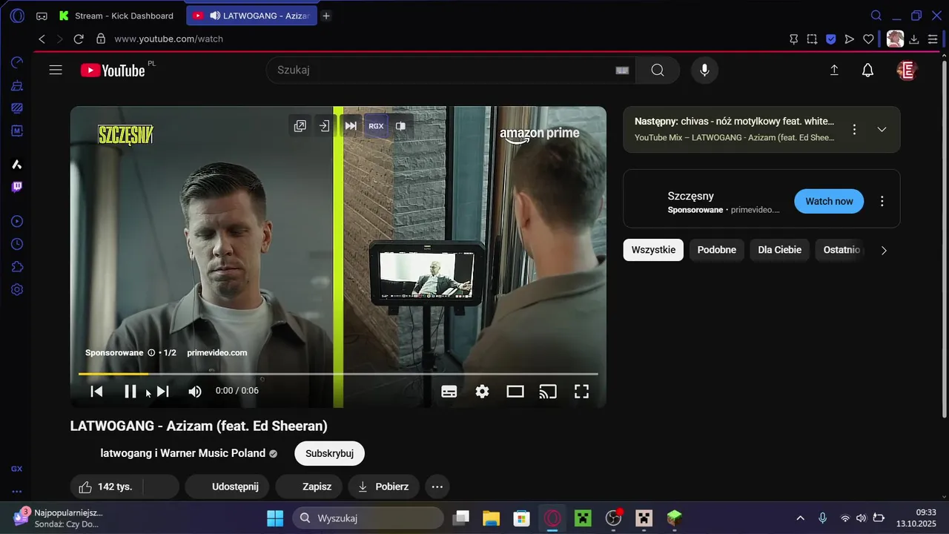Click the YouTube search magnifier button
Image resolution: width=949 pixels, height=534 pixels.
658,70
